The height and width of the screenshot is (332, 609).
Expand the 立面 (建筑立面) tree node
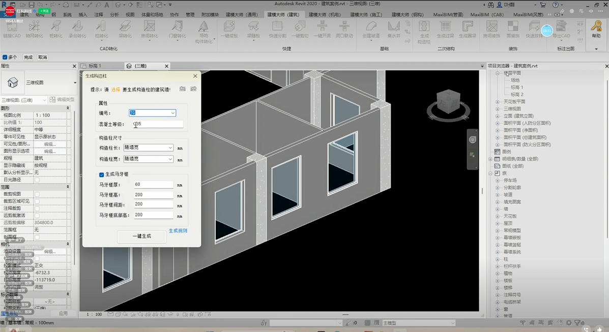coord(498,116)
